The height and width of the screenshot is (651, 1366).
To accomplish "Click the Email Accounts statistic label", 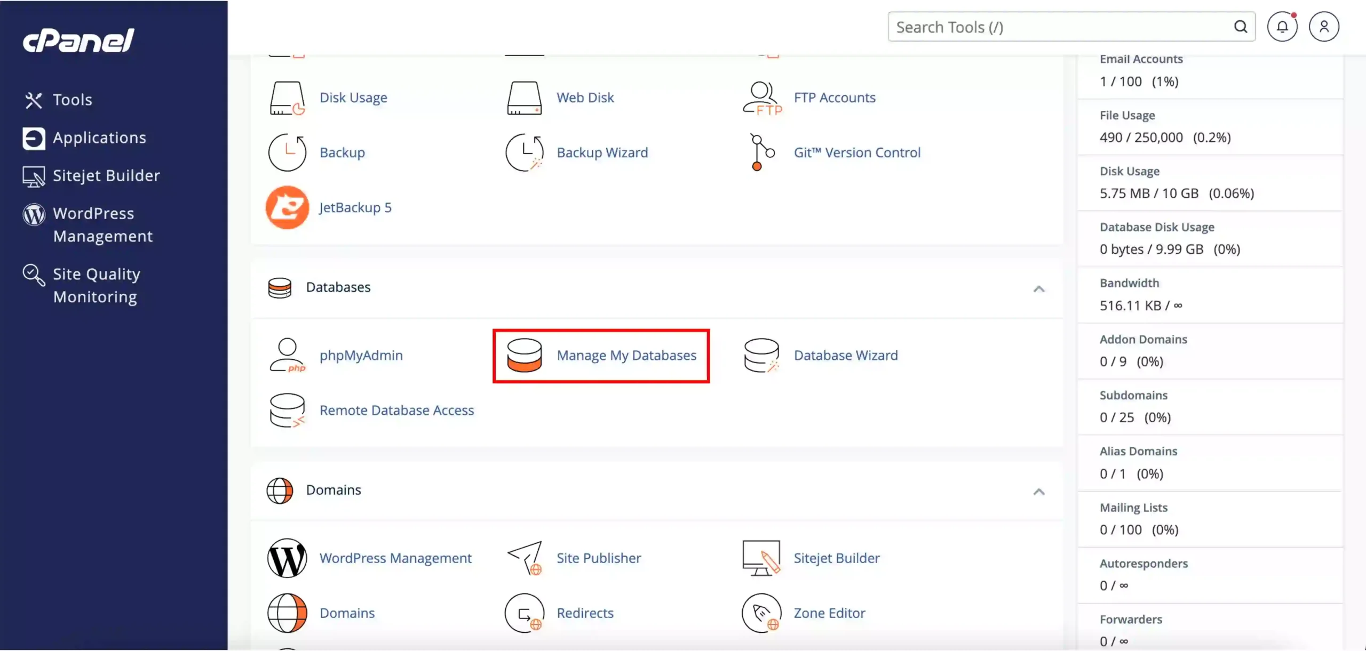I will click(x=1141, y=59).
